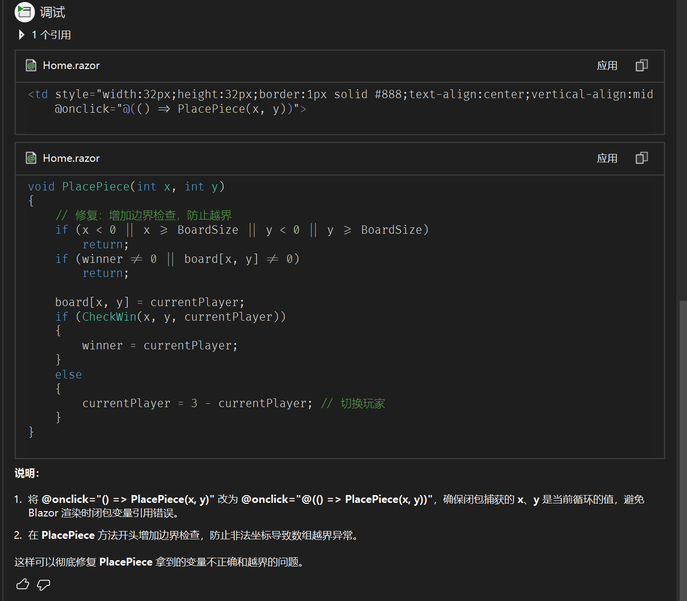687x601 pixels.
Task: Apply the PlacePiece method code snippet
Action: pos(607,158)
